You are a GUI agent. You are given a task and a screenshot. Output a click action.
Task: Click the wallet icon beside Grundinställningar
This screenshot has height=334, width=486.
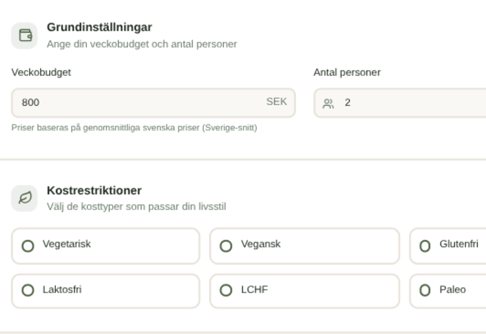24,35
